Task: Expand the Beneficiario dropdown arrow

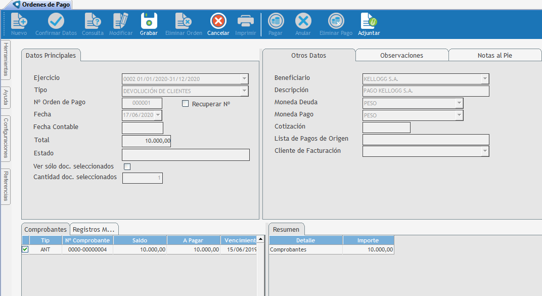Action: click(485, 79)
